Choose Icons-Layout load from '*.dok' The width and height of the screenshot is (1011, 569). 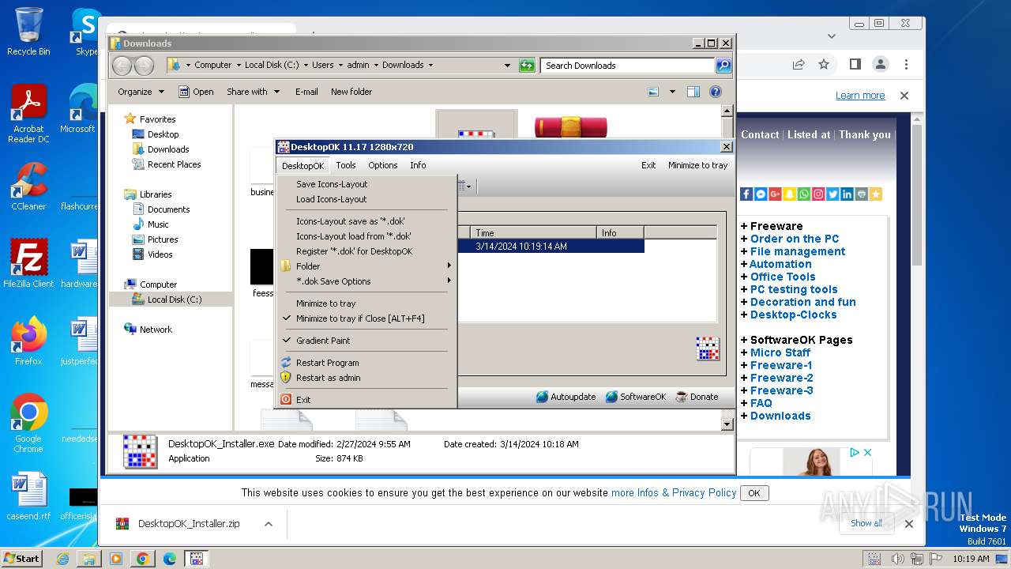click(x=353, y=236)
